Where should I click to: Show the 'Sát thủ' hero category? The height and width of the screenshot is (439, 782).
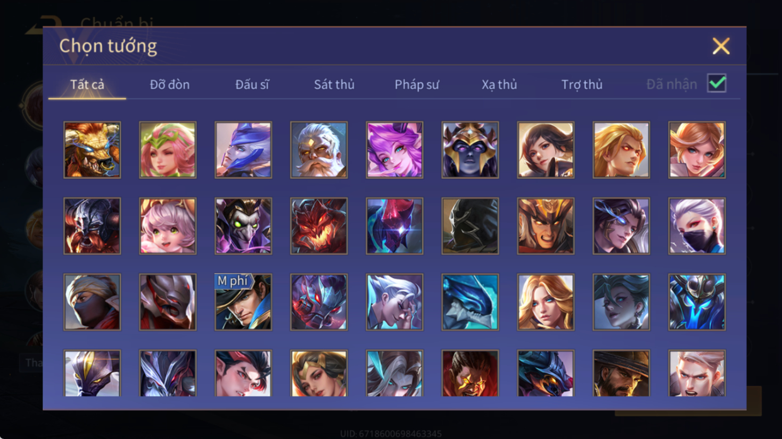point(334,84)
